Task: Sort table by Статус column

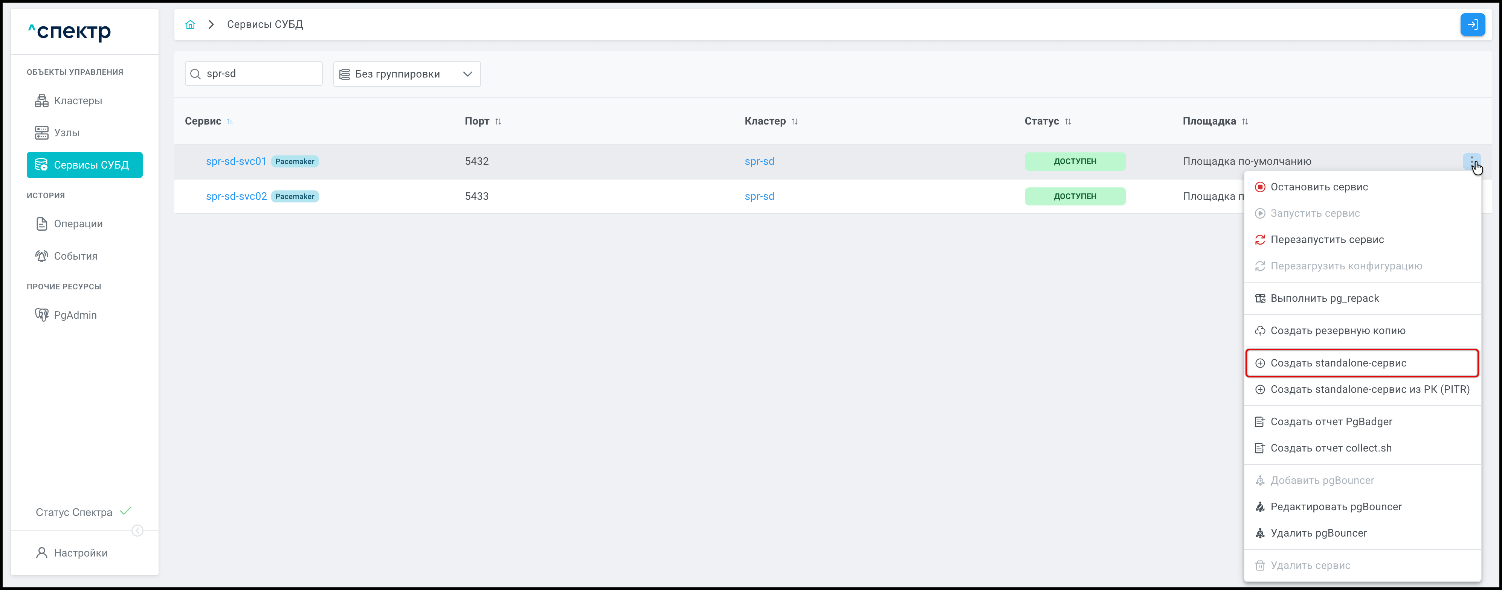Action: coord(1068,122)
